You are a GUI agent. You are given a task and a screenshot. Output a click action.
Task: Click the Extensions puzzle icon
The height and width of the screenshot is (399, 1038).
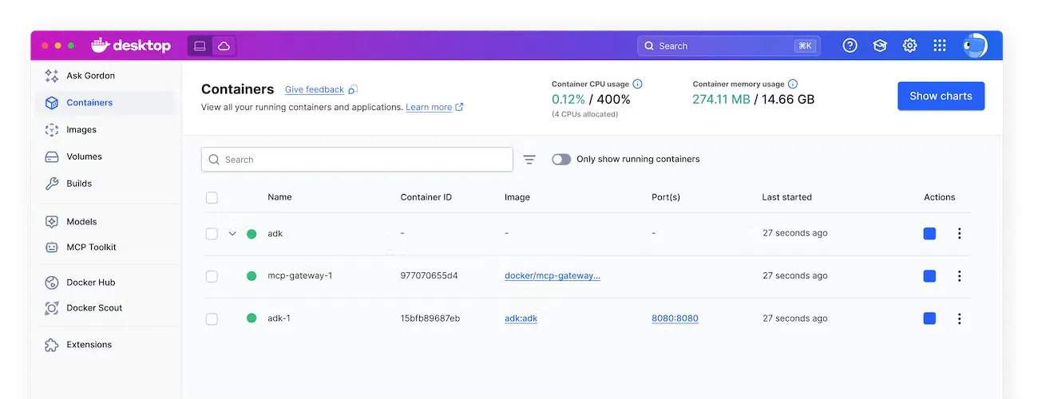click(52, 345)
